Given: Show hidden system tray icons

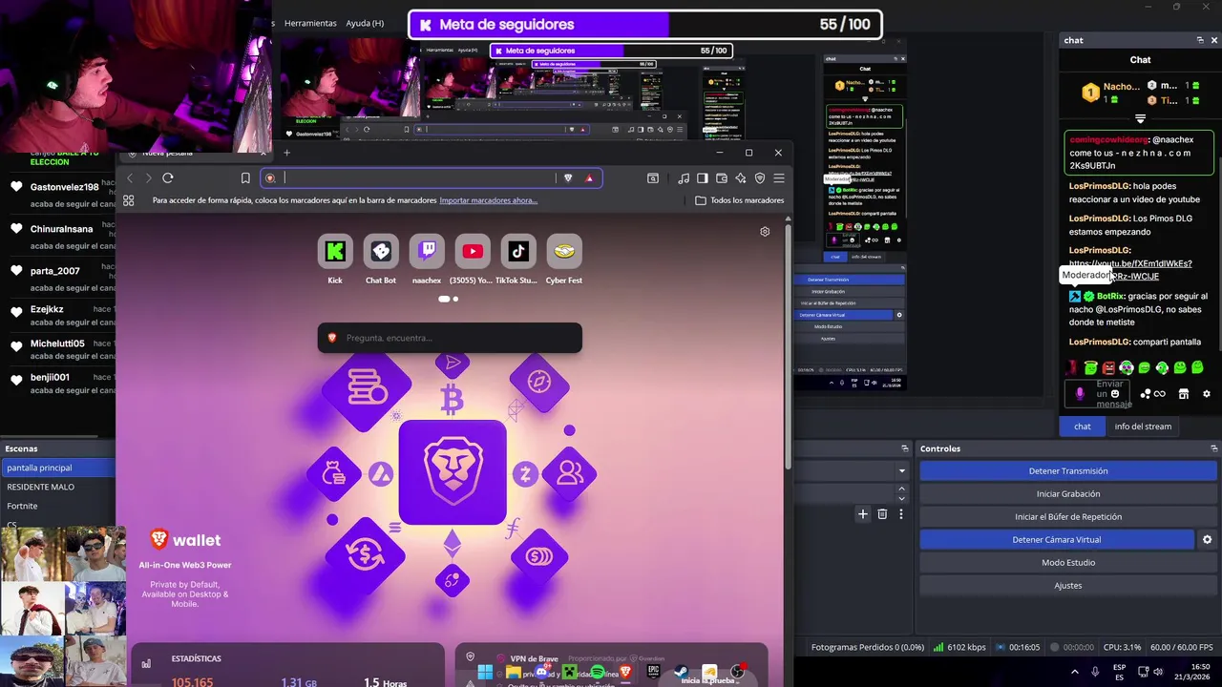Looking at the screenshot, I should 1075,673.
